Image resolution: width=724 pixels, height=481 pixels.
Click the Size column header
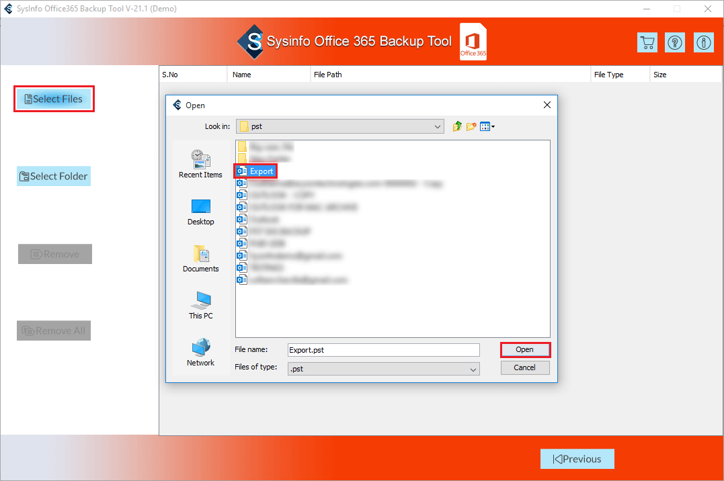click(x=685, y=75)
